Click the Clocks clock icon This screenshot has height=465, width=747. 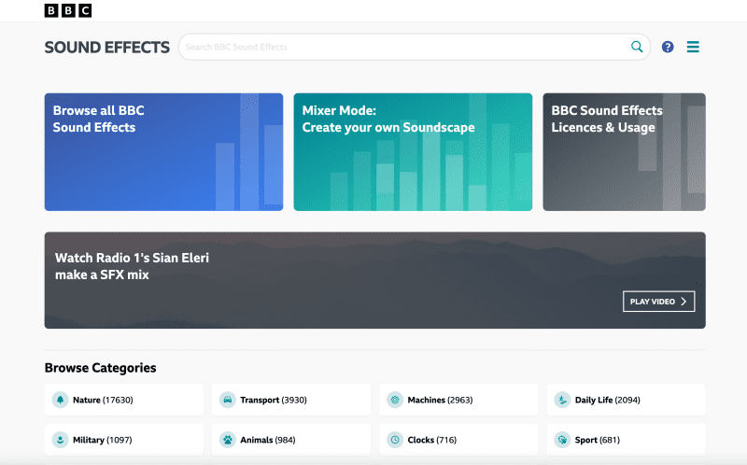[x=395, y=440]
